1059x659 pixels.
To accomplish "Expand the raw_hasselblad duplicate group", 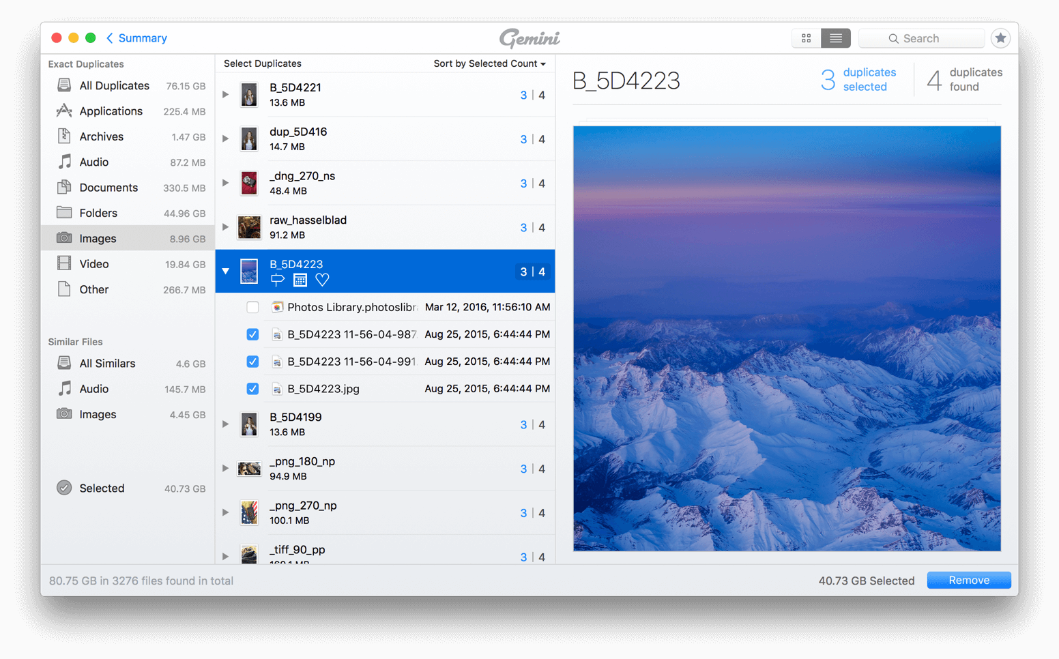I will (x=225, y=227).
